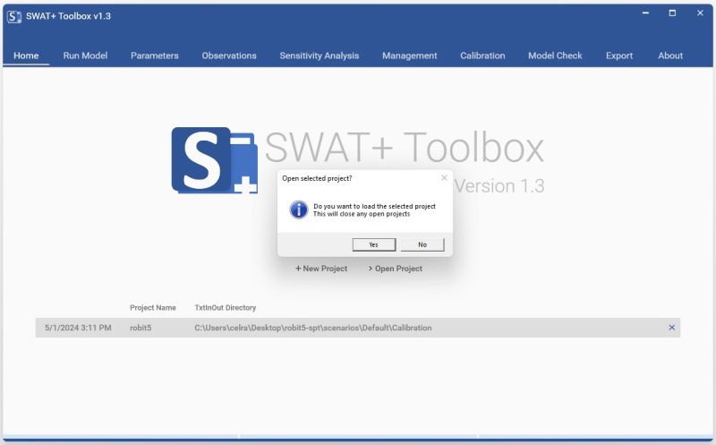
Task: Click the Project Name column header
Action: [152, 307]
